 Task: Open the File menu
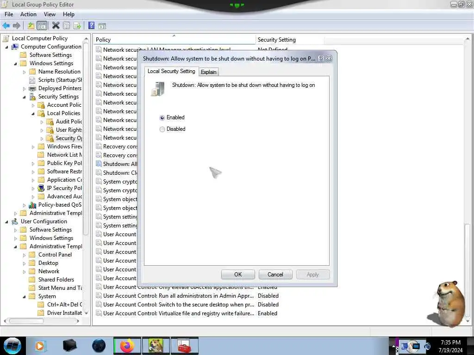coord(9,14)
